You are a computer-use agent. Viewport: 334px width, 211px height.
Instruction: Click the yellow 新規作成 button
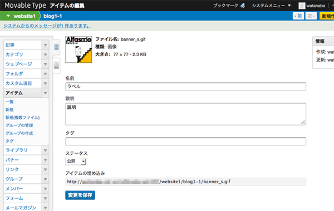tap(327, 16)
